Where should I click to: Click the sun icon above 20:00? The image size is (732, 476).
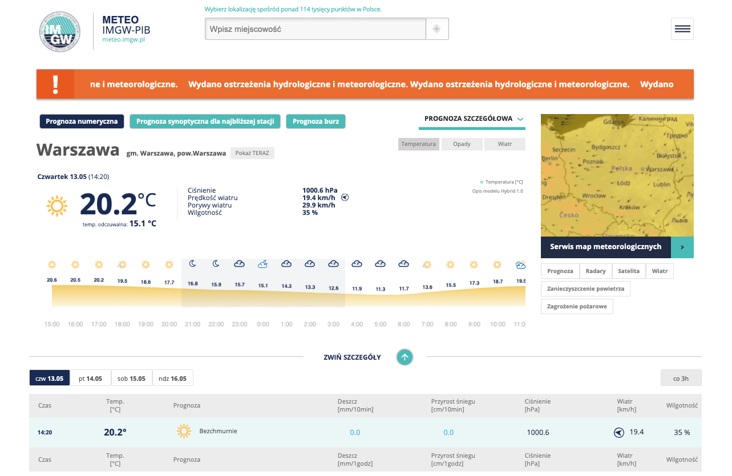click(x=169, y=265)
